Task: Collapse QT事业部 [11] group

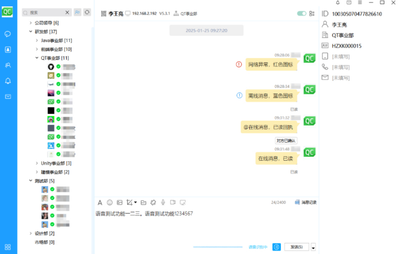Action: coord(37,58)
